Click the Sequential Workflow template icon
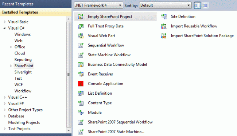Image resolution: width=237 pixels, height=136 pixels. (81, 45)
